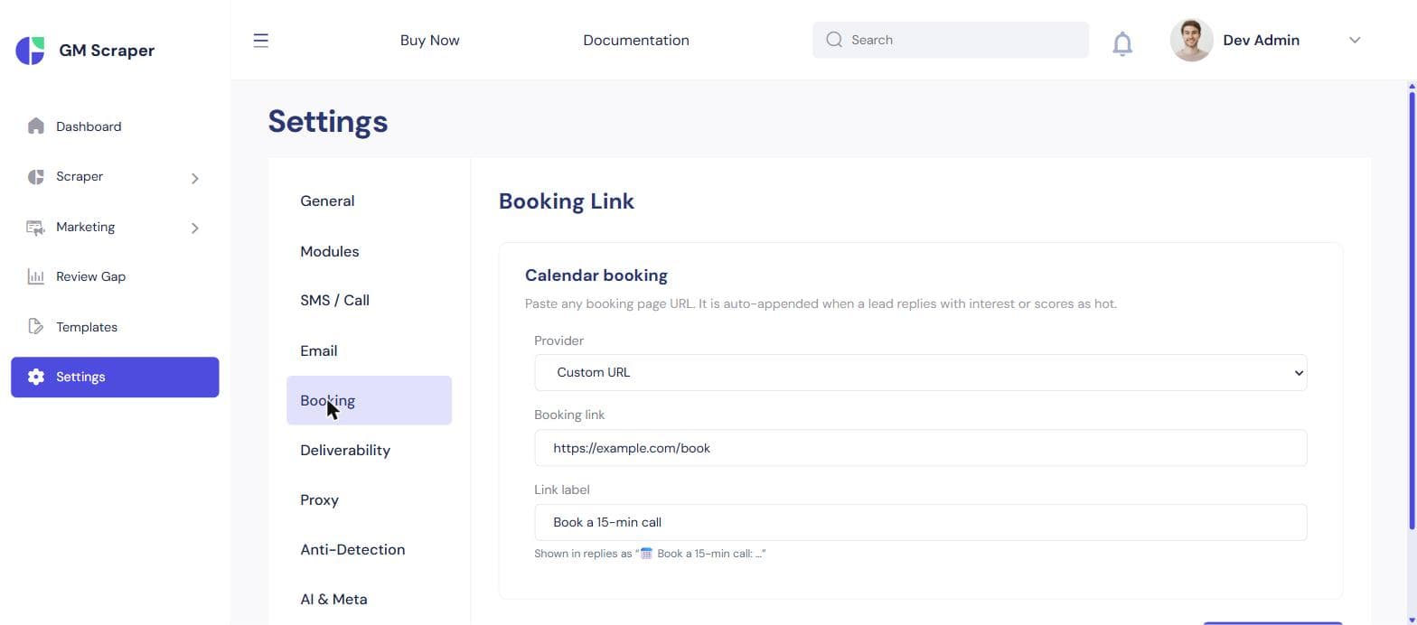Click the GM Scraper brand name

click(107, 51)
